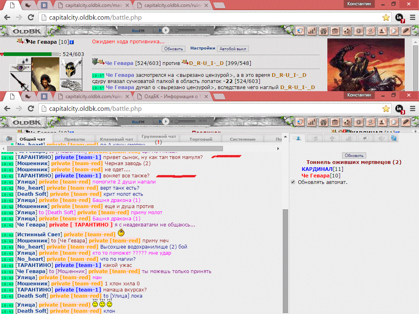Click opponent name D_R-U_I-_D in battle header
419x314 pixels.
[x=207, y=63]
